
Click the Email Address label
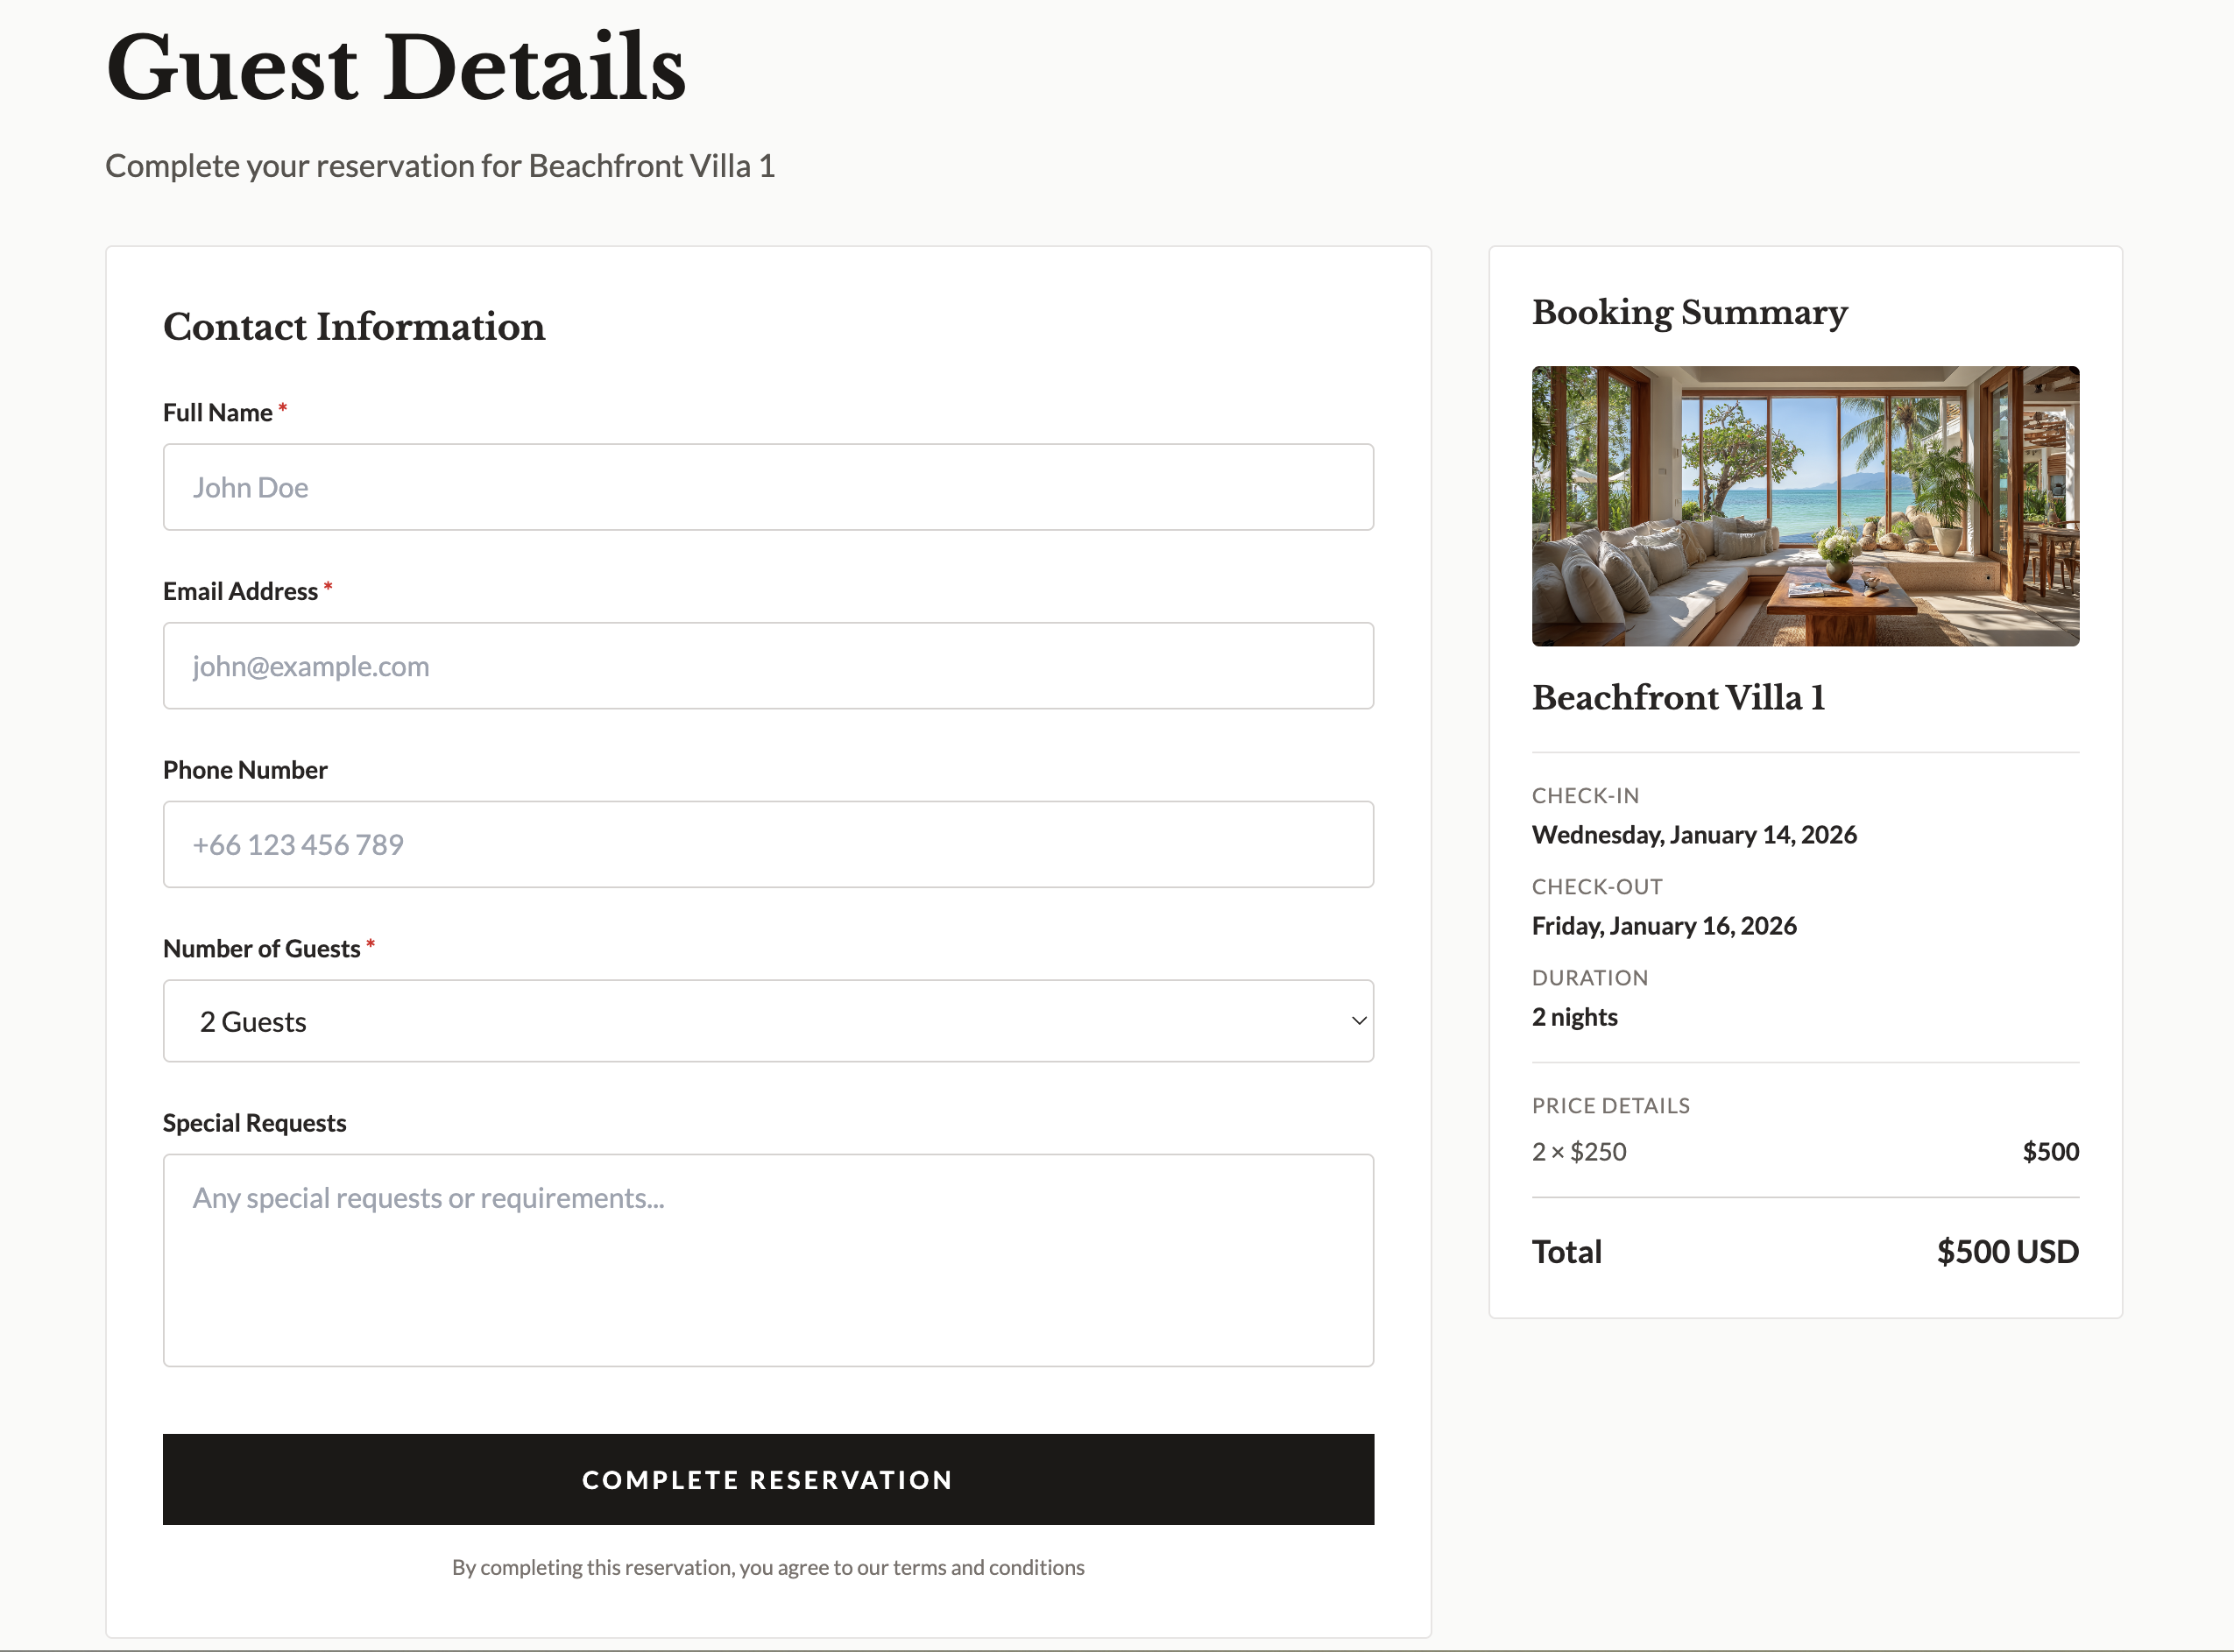pyautogui.click(x=240, y=591)
